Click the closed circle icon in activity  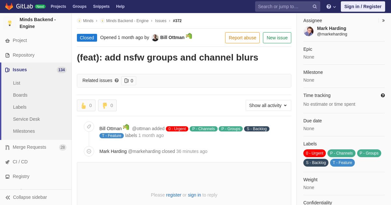click(x=89, y=151)
